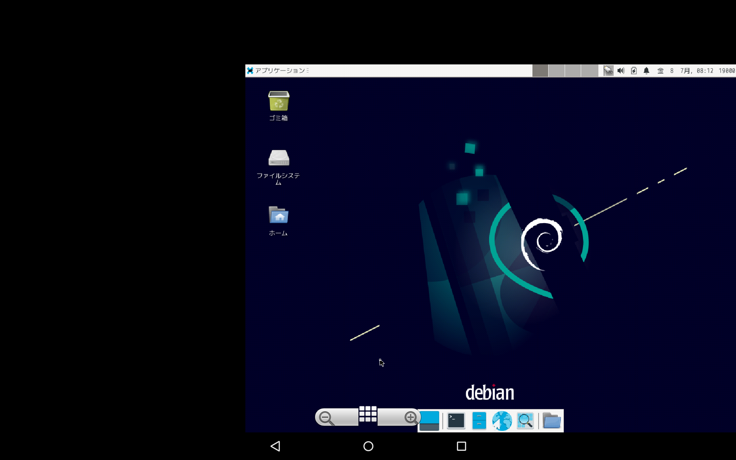Open the ファイルシステム drive desktop icon
Image resolution: width=736 pixels, height=460 pixels.
pos(279,167)
